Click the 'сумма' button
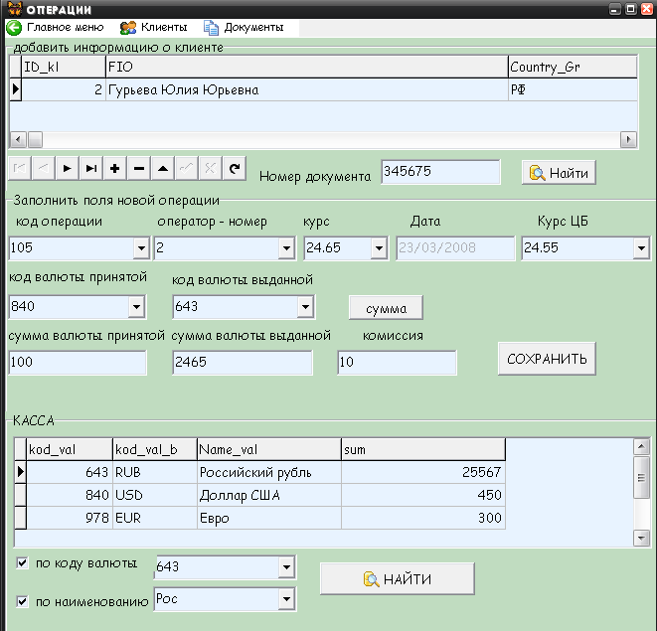657x631 pixels. tap(386, 308)
